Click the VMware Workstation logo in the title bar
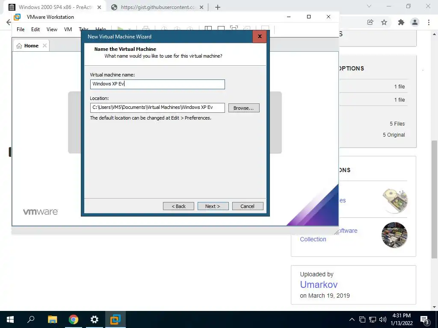 pos(17,17)
